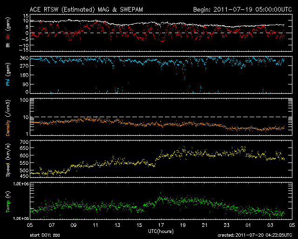Click the yellow Speed (km/s) axis label
Screen dimensions: 298x239
(x=7, y=160)
